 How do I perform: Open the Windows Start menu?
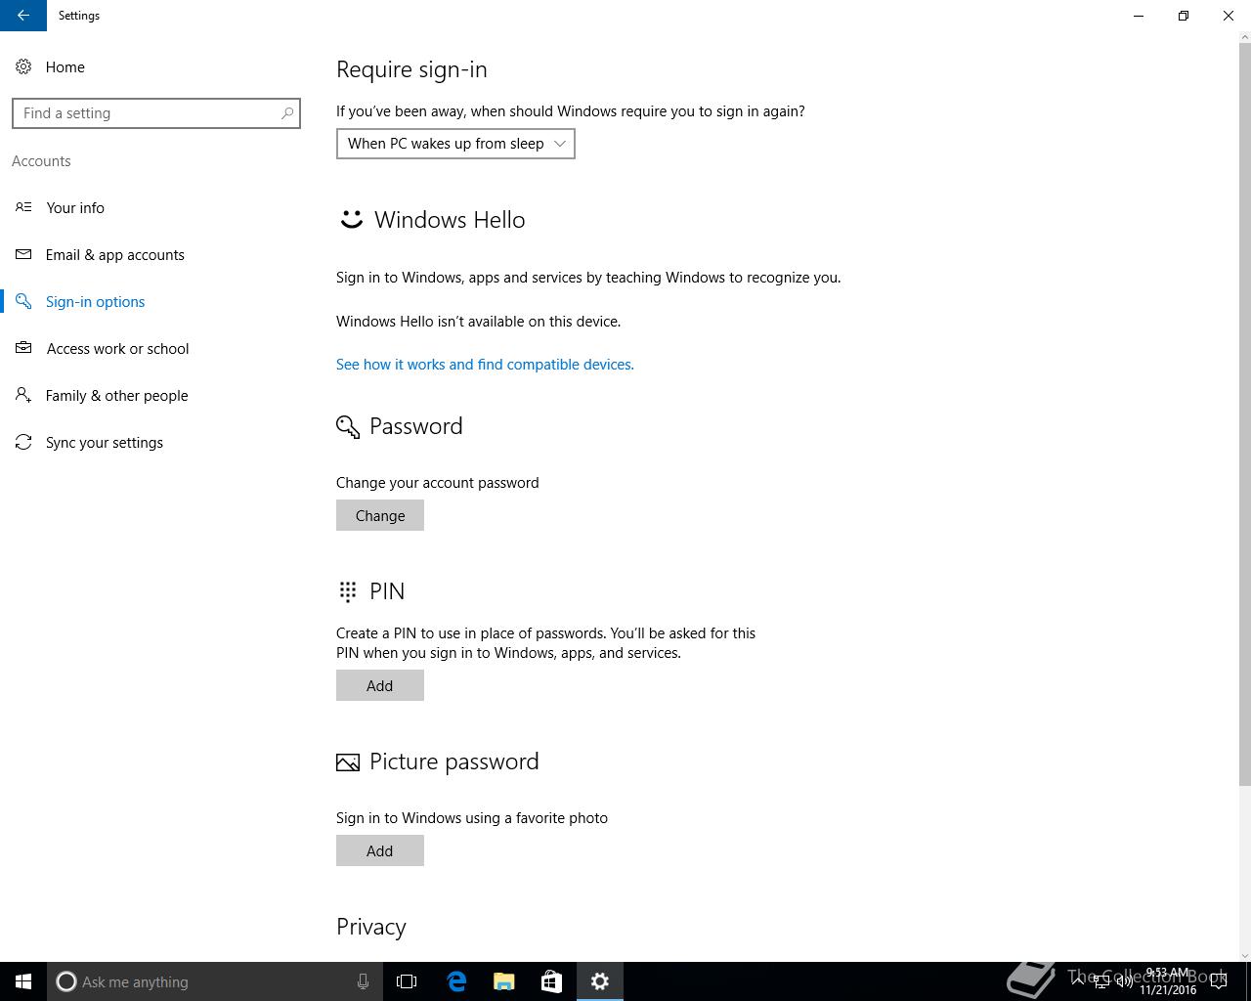[x=23, y=981]
